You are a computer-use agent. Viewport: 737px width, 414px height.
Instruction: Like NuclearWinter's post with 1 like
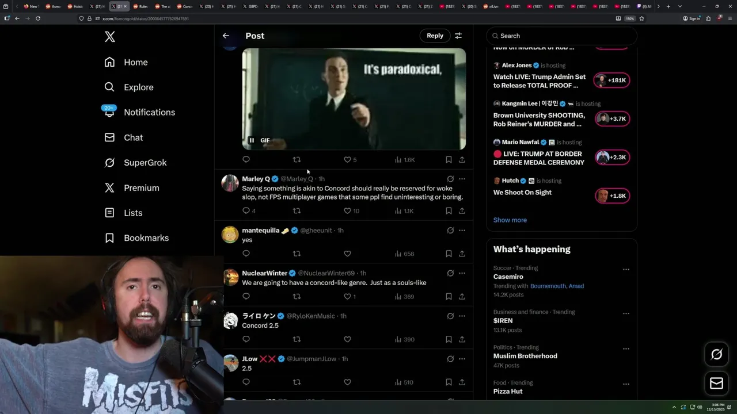click(x=350, y=296)
